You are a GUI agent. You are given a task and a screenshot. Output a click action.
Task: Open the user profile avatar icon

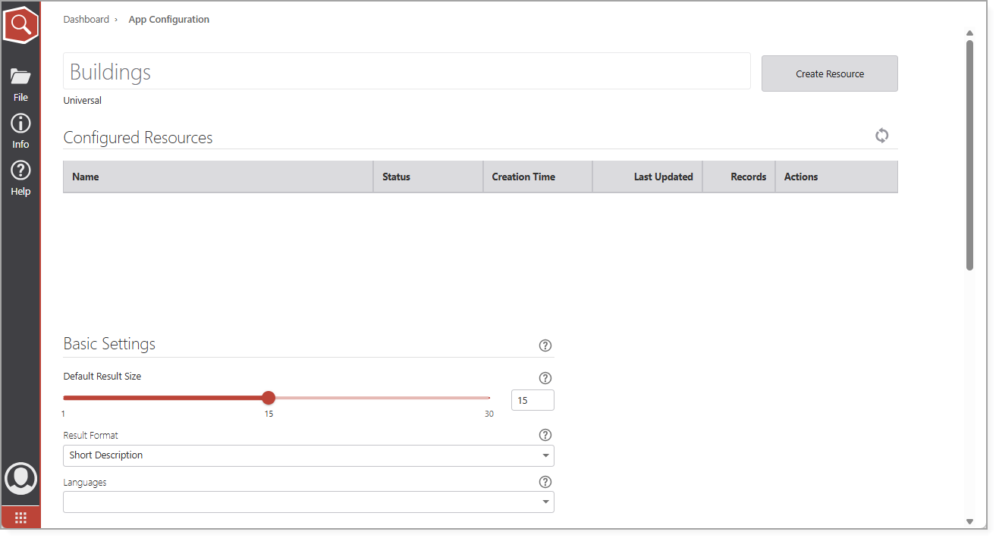click(x=20, y=479)
